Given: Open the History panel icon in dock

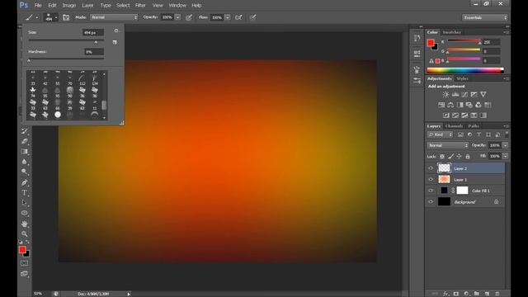Looking at the screenshot, I should (x=417, y=38).
